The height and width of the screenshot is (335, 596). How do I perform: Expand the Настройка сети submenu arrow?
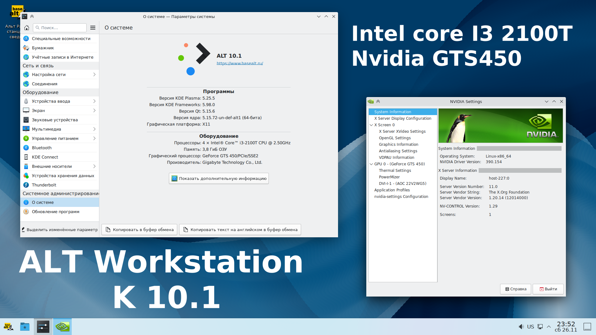tap(94, 74)
